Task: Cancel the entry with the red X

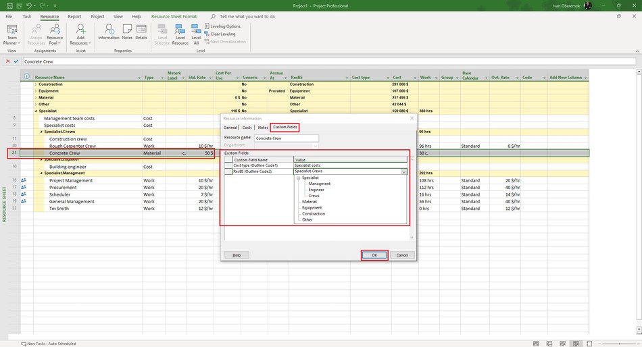Action: [8, 61]
